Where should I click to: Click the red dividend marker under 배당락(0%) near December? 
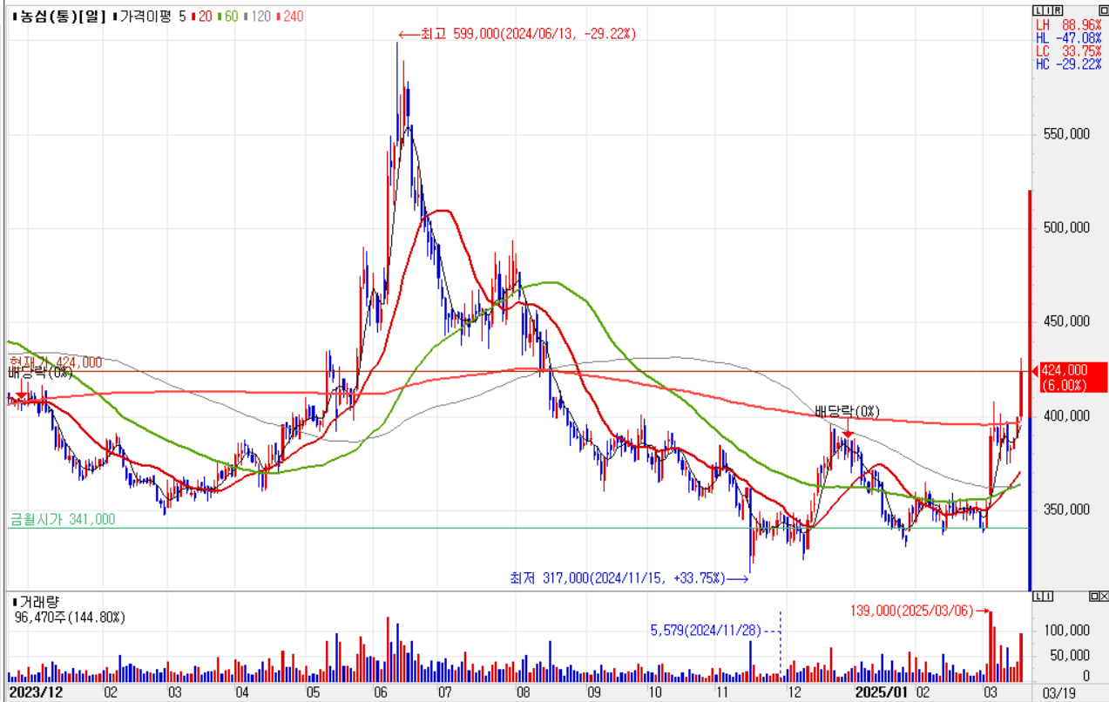(848, 433)
